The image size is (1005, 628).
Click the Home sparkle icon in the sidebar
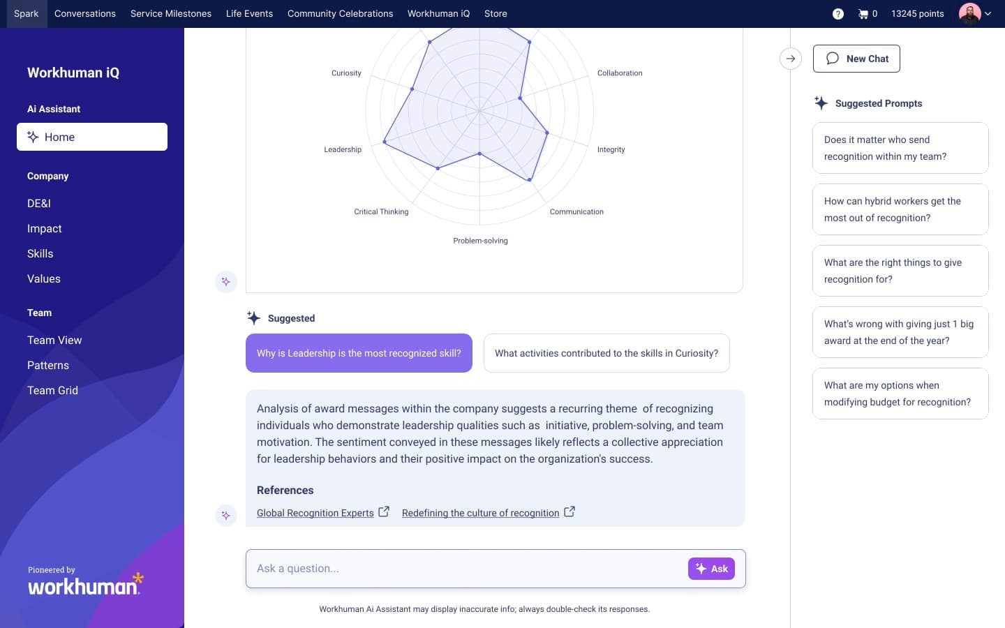coord(32,137)
